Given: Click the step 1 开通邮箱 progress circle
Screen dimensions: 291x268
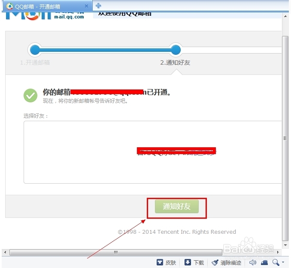Looking at the screenshot, I should tap(35, 50).
